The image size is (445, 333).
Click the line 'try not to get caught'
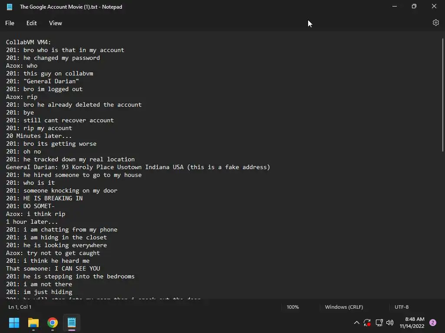(53, 253)
